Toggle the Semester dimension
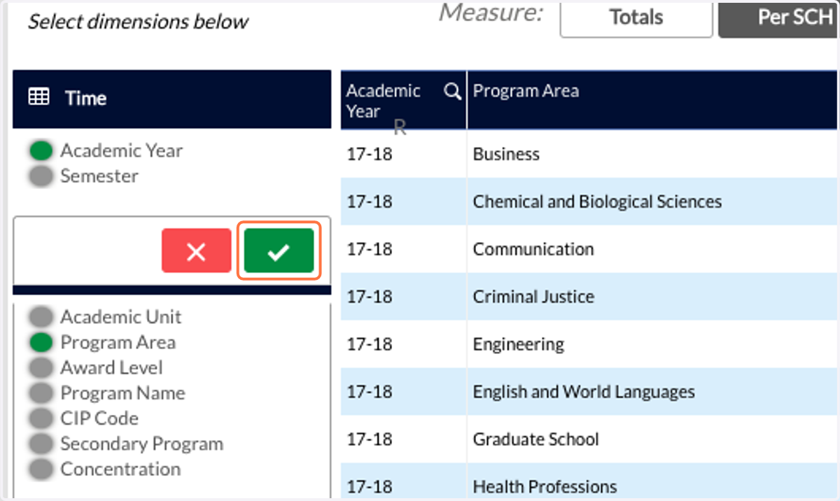Image resolution: width=840 pixels, height=501 pixels. click(42, 176)
